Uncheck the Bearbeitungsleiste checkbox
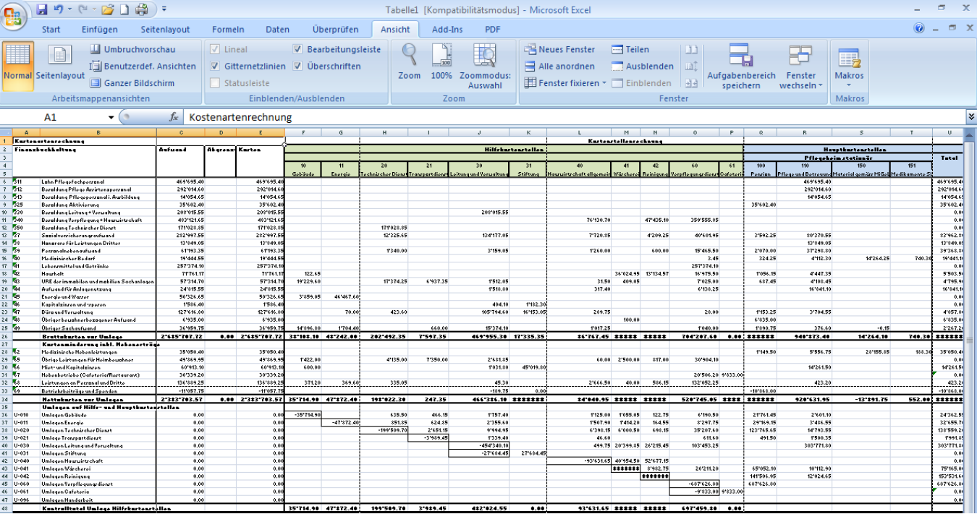 (298, 49)
